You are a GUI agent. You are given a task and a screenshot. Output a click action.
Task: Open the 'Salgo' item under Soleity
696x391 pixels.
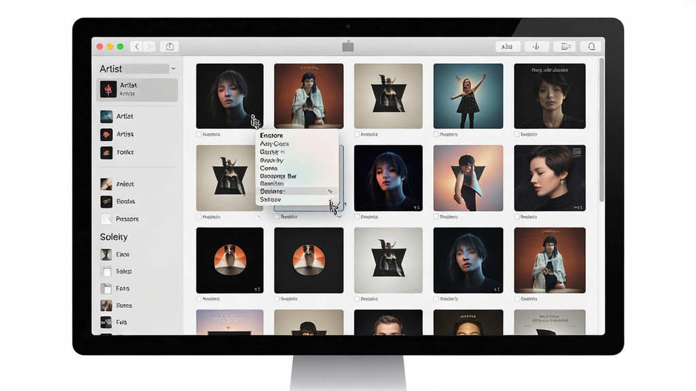pyautogui.click(x=116, y=272)
